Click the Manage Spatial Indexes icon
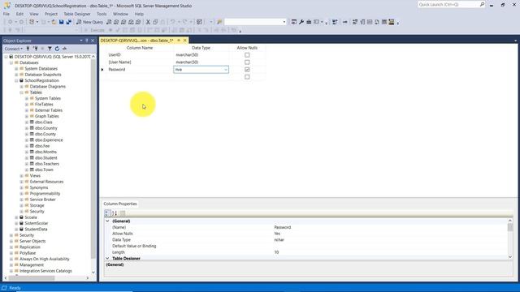The height and width of the screenshot is (292, 520). click(x=392, y=22)
